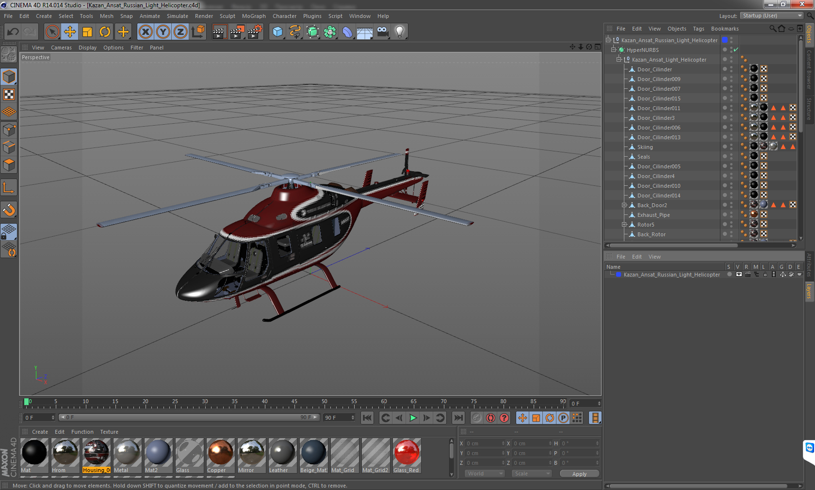
Task: Open the Sculpt menu
Action: coord(227,16)
